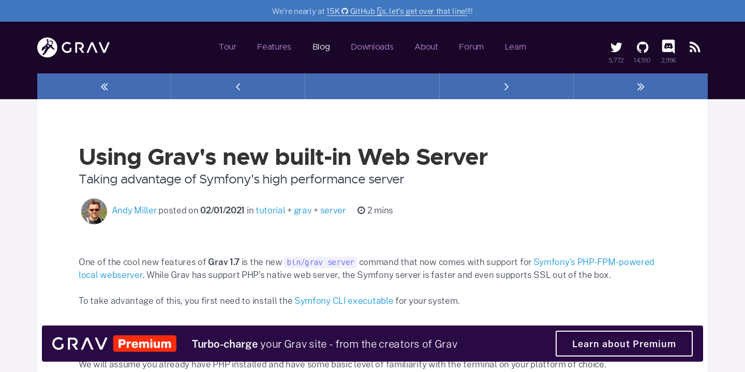Click the reading-time clock icon
The image size is (745, 372).
click(x=361, y=210)
